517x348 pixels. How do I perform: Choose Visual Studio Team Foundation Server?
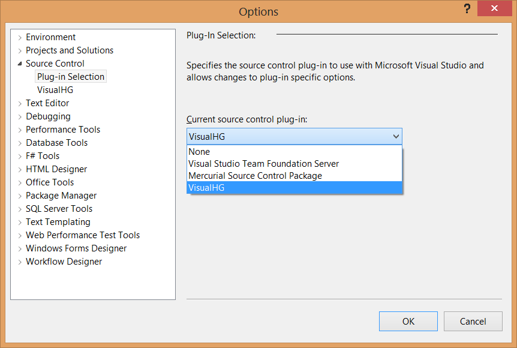tap(263, 164)
